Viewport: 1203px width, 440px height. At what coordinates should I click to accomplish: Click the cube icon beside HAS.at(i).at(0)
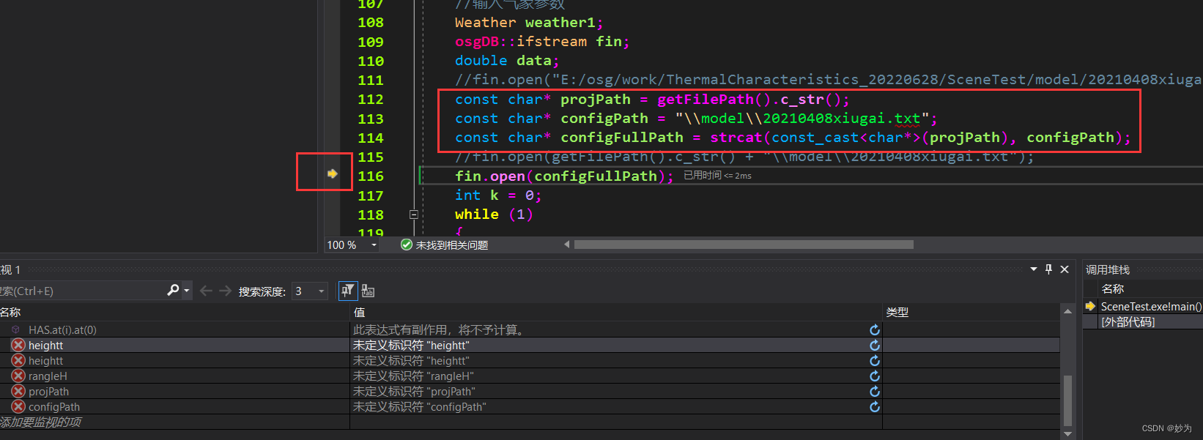[x=16, y=329]
